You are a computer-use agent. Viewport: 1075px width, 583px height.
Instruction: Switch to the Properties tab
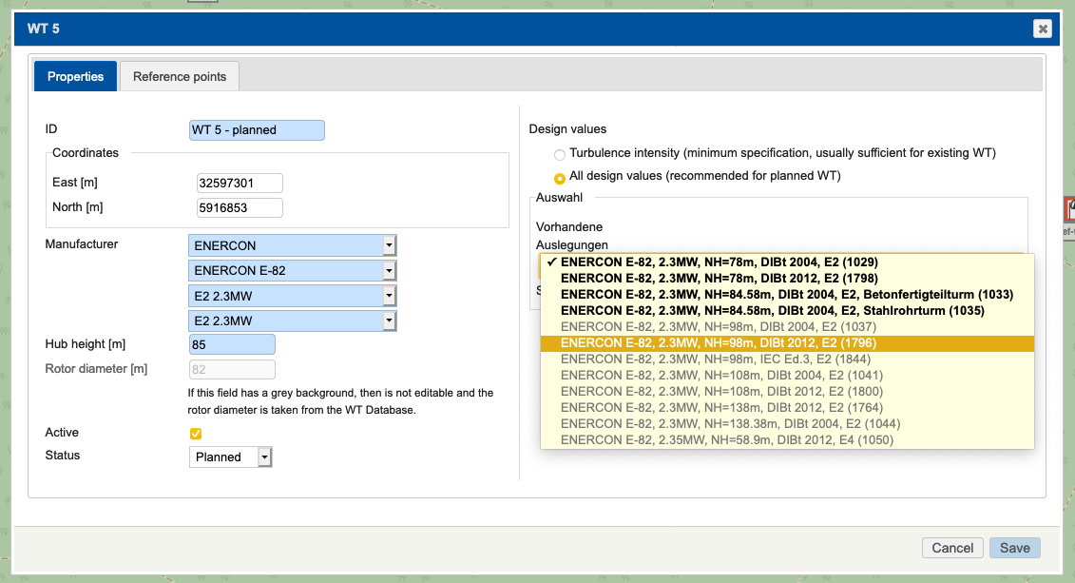pos(75,76)
